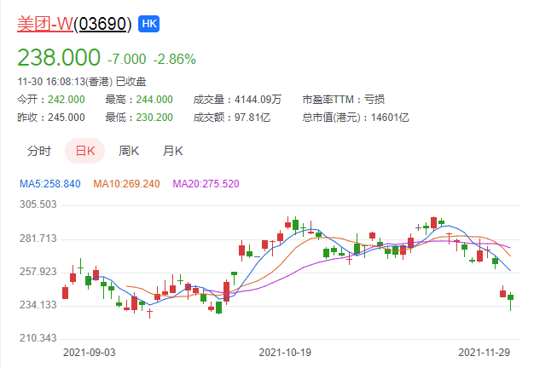Click the y-axis label 281.713

(38, 238)
